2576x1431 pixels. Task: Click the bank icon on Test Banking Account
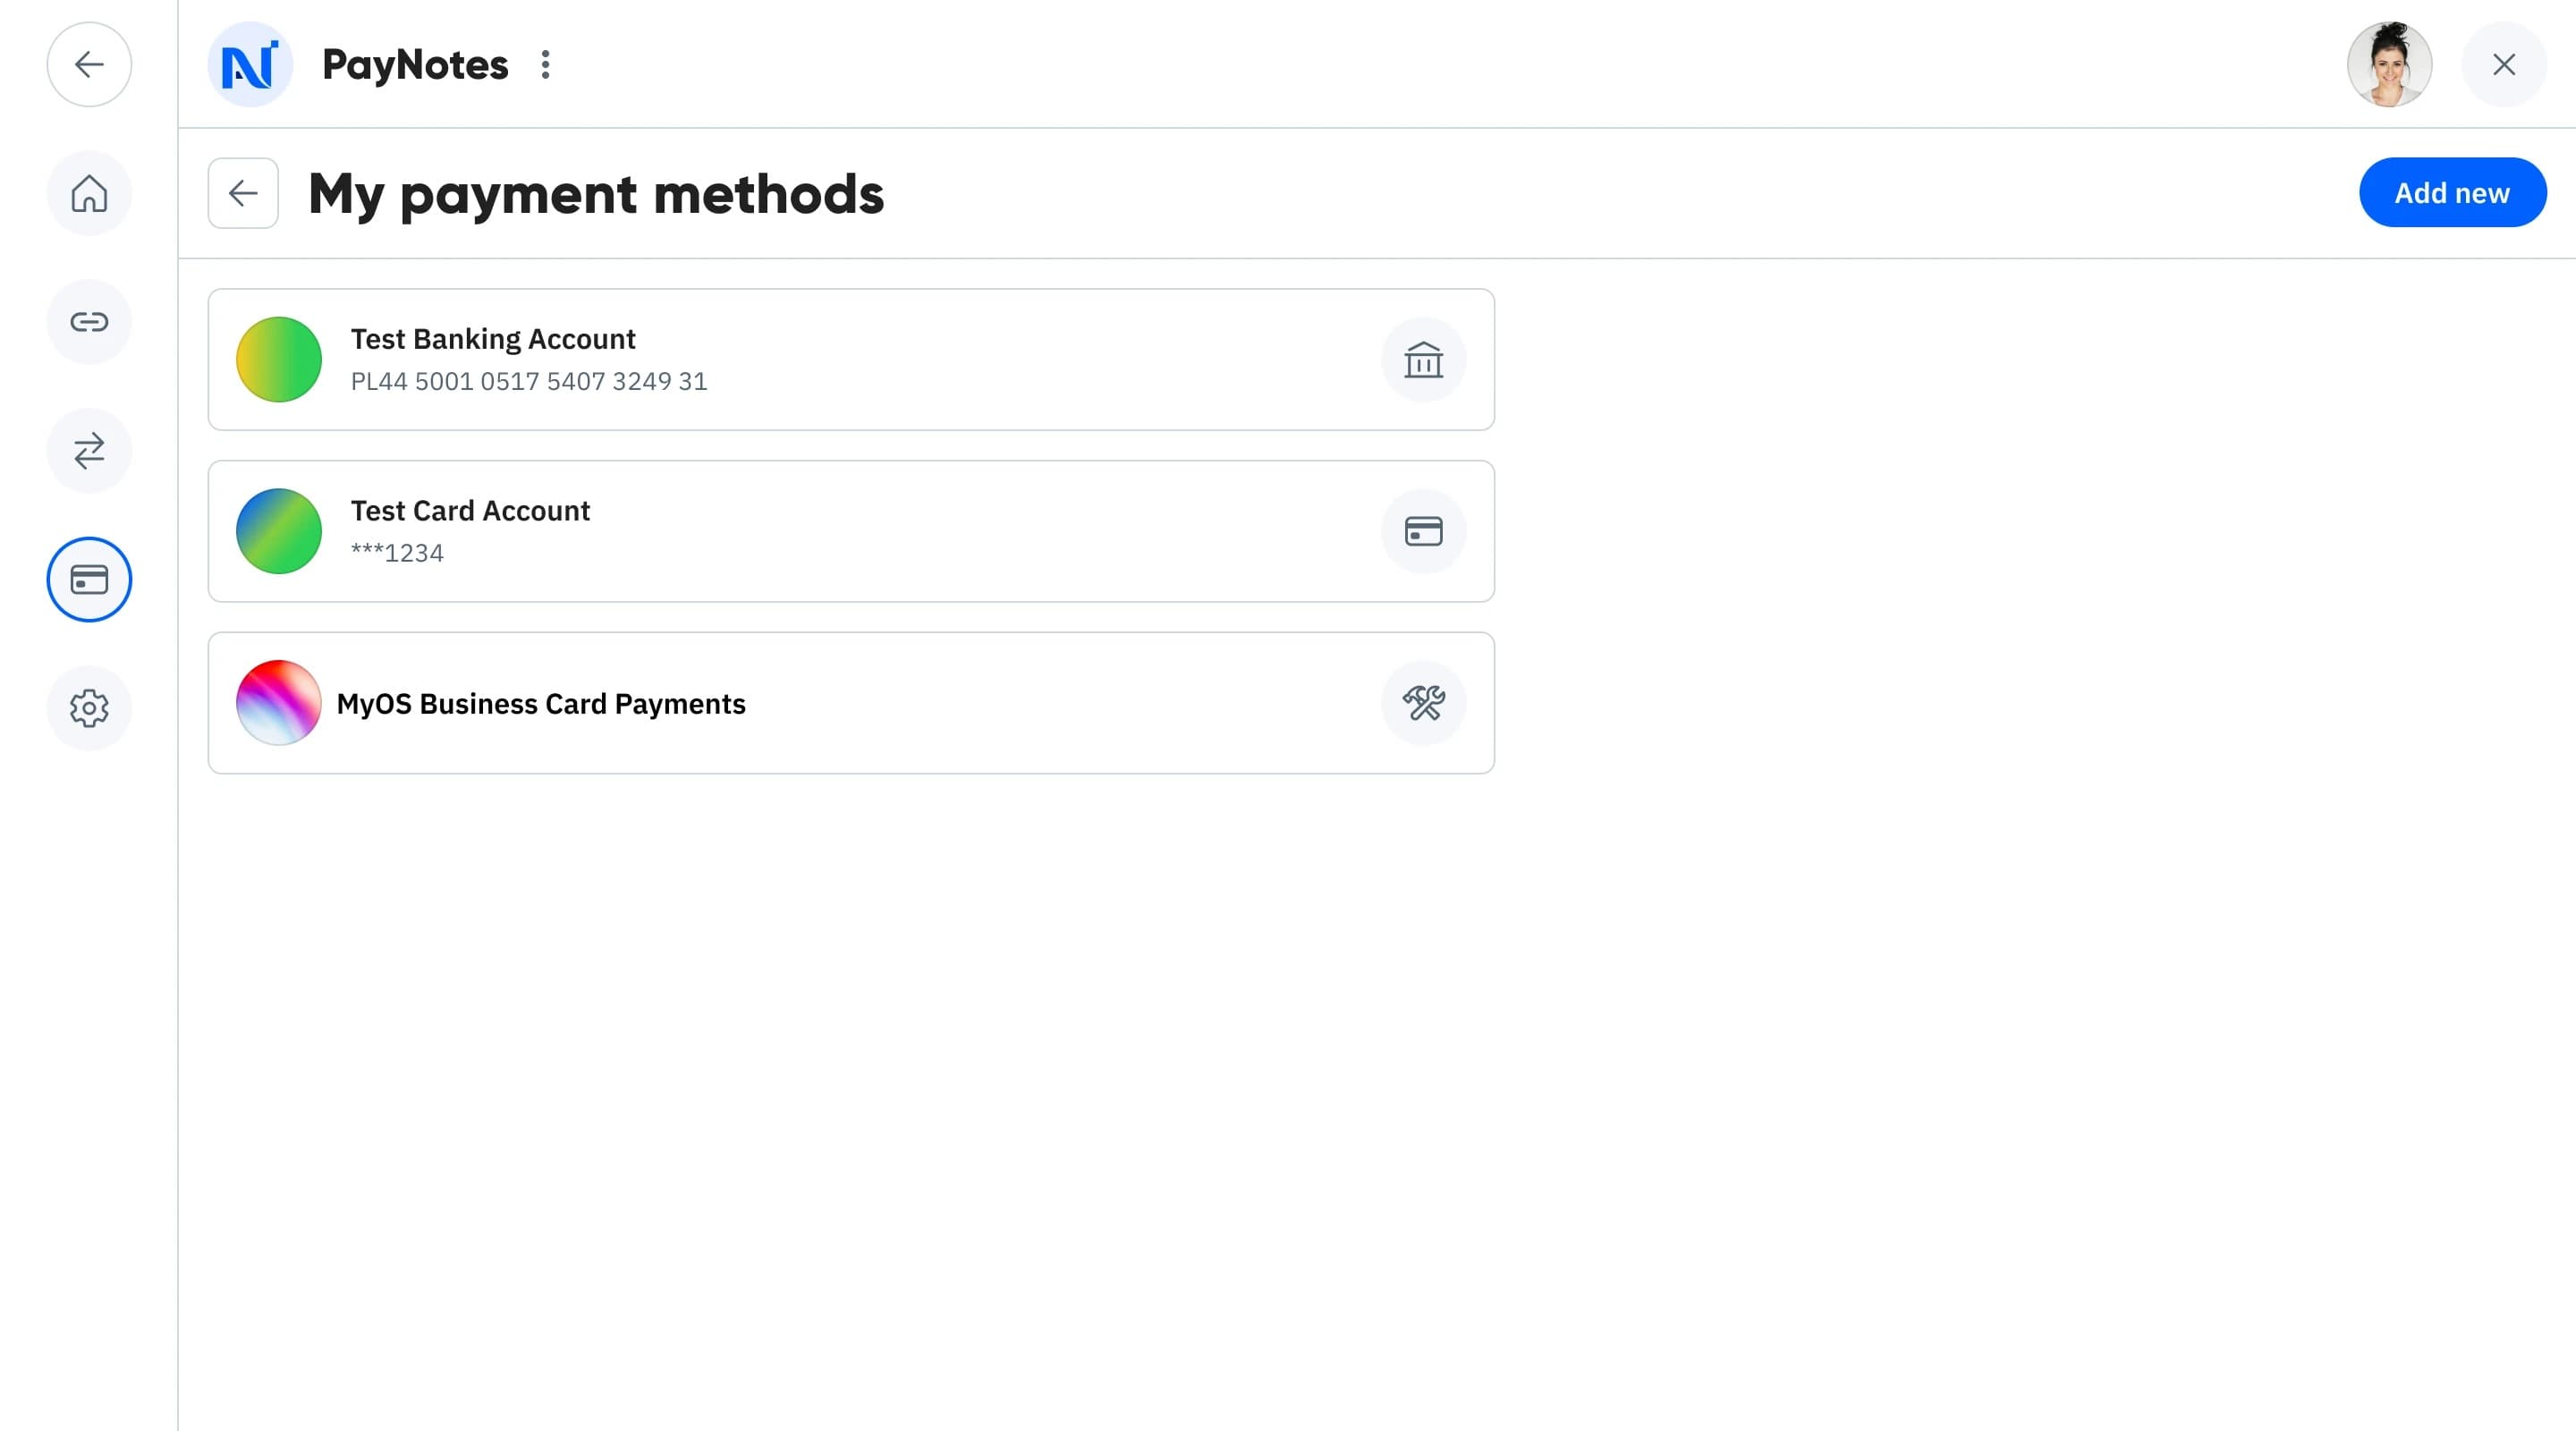coord(1423,360)
